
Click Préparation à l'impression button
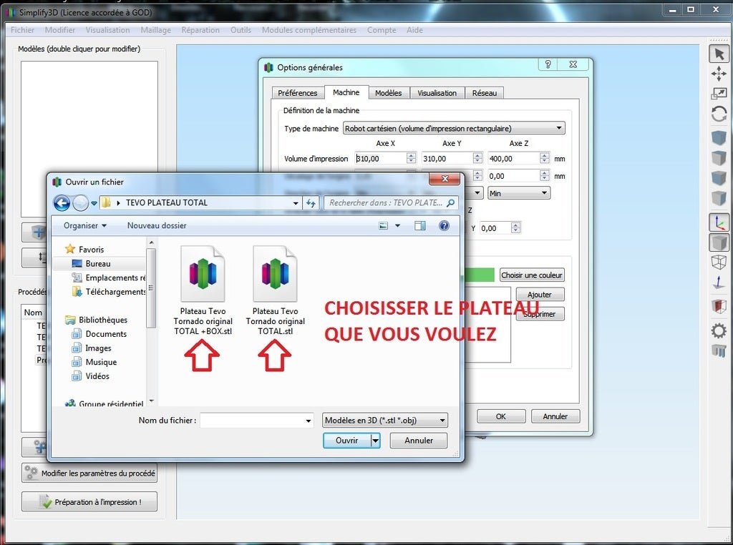click(89, 501)
